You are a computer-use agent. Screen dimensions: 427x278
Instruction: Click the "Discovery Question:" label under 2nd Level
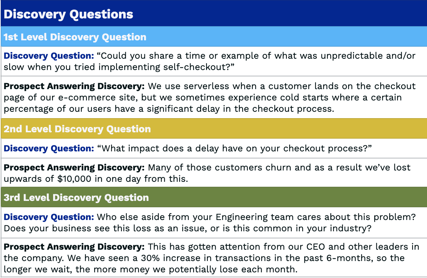[x=49, y=149]
